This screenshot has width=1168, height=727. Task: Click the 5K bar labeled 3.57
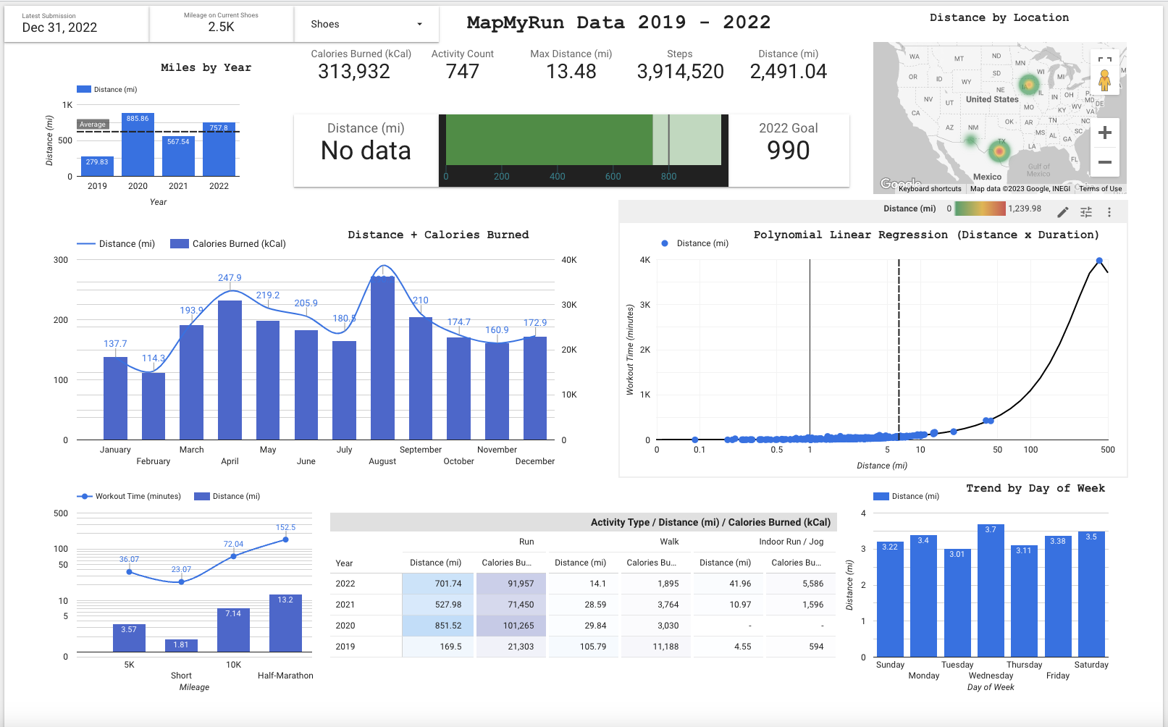tap(129, 638)
